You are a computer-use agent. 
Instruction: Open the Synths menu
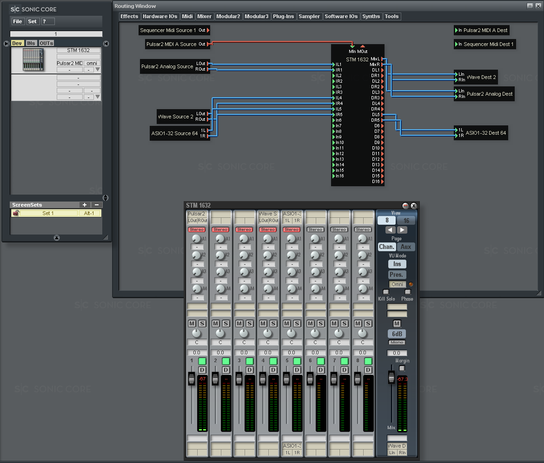coord(371,16)
